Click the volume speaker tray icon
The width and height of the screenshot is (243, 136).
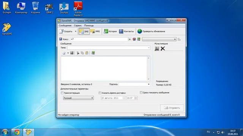[223, 132]
